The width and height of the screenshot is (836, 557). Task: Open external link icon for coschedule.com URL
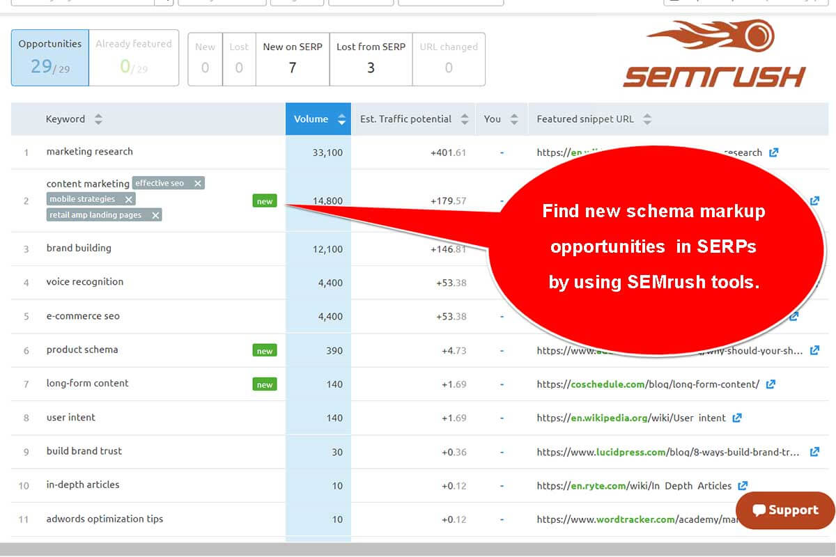[x=771, y=384]
